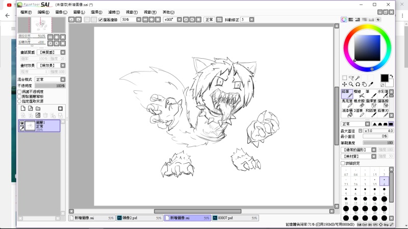Image resolution: width=408 pixels, height=229 pixels.
Task: Toggle the HSV slider panel
Action: 358,19
